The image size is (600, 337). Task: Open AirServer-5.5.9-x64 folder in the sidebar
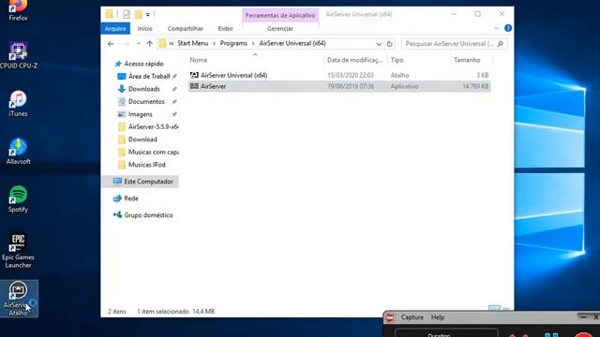tap(153, 127)
